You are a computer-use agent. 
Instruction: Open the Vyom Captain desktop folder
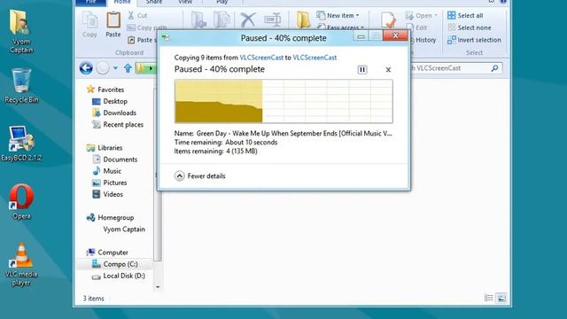[21, 32]
